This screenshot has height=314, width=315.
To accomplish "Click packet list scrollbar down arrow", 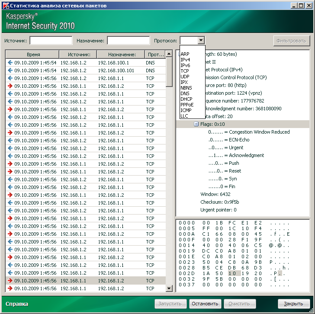I will (x=169, y=288).
